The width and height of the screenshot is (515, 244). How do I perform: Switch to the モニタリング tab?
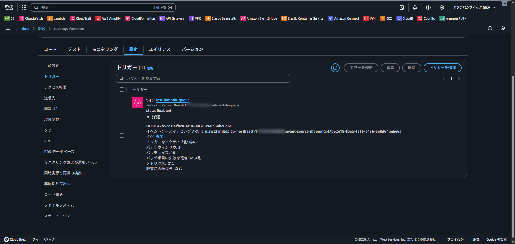pos(105,49)
